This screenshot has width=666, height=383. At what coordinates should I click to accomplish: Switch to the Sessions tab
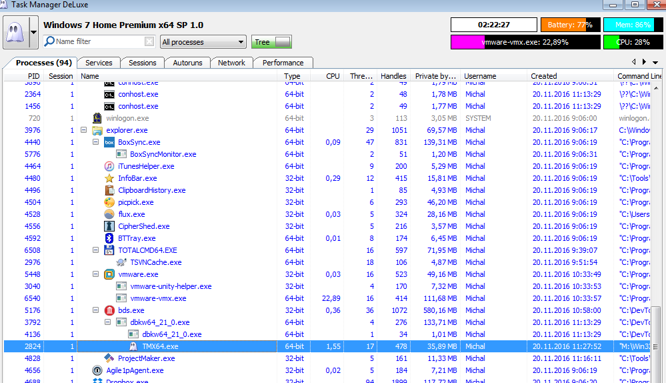(142, 63)
